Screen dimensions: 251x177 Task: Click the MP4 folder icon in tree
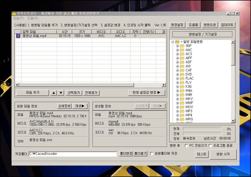point(182,115)
